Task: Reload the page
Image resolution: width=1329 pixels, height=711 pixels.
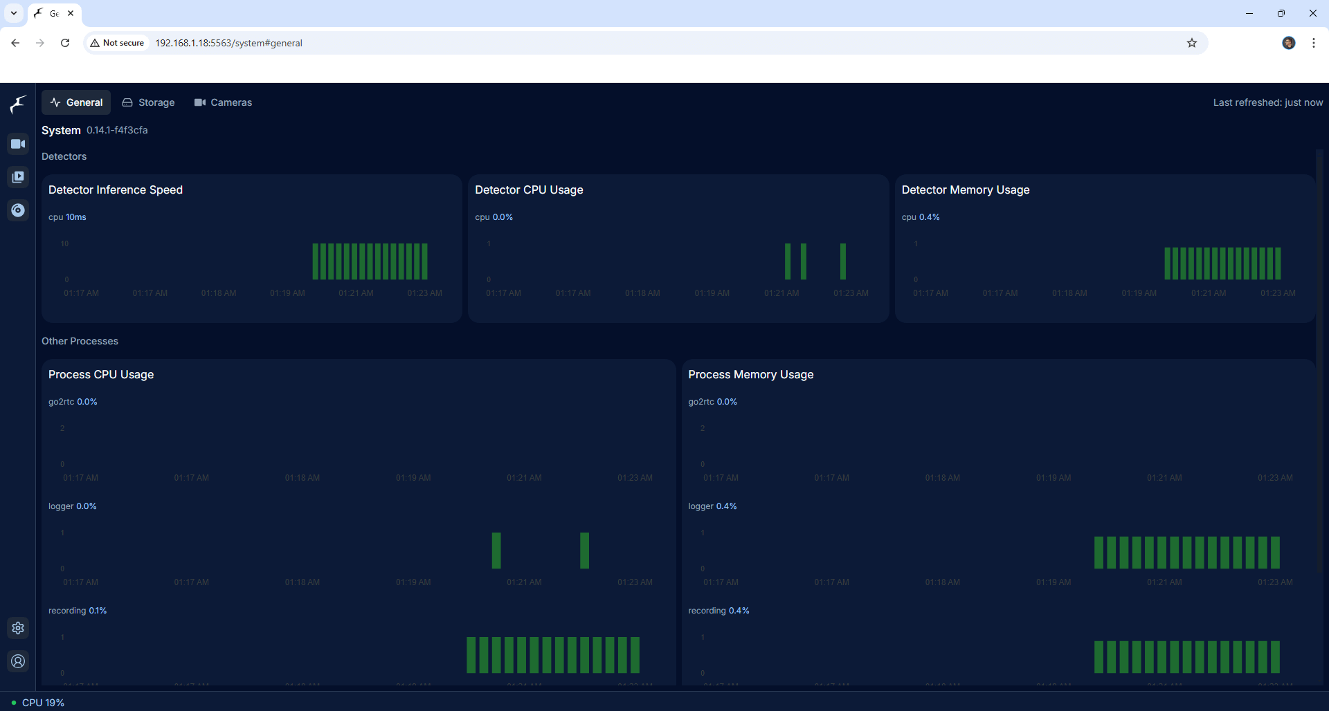Action: 65,43
